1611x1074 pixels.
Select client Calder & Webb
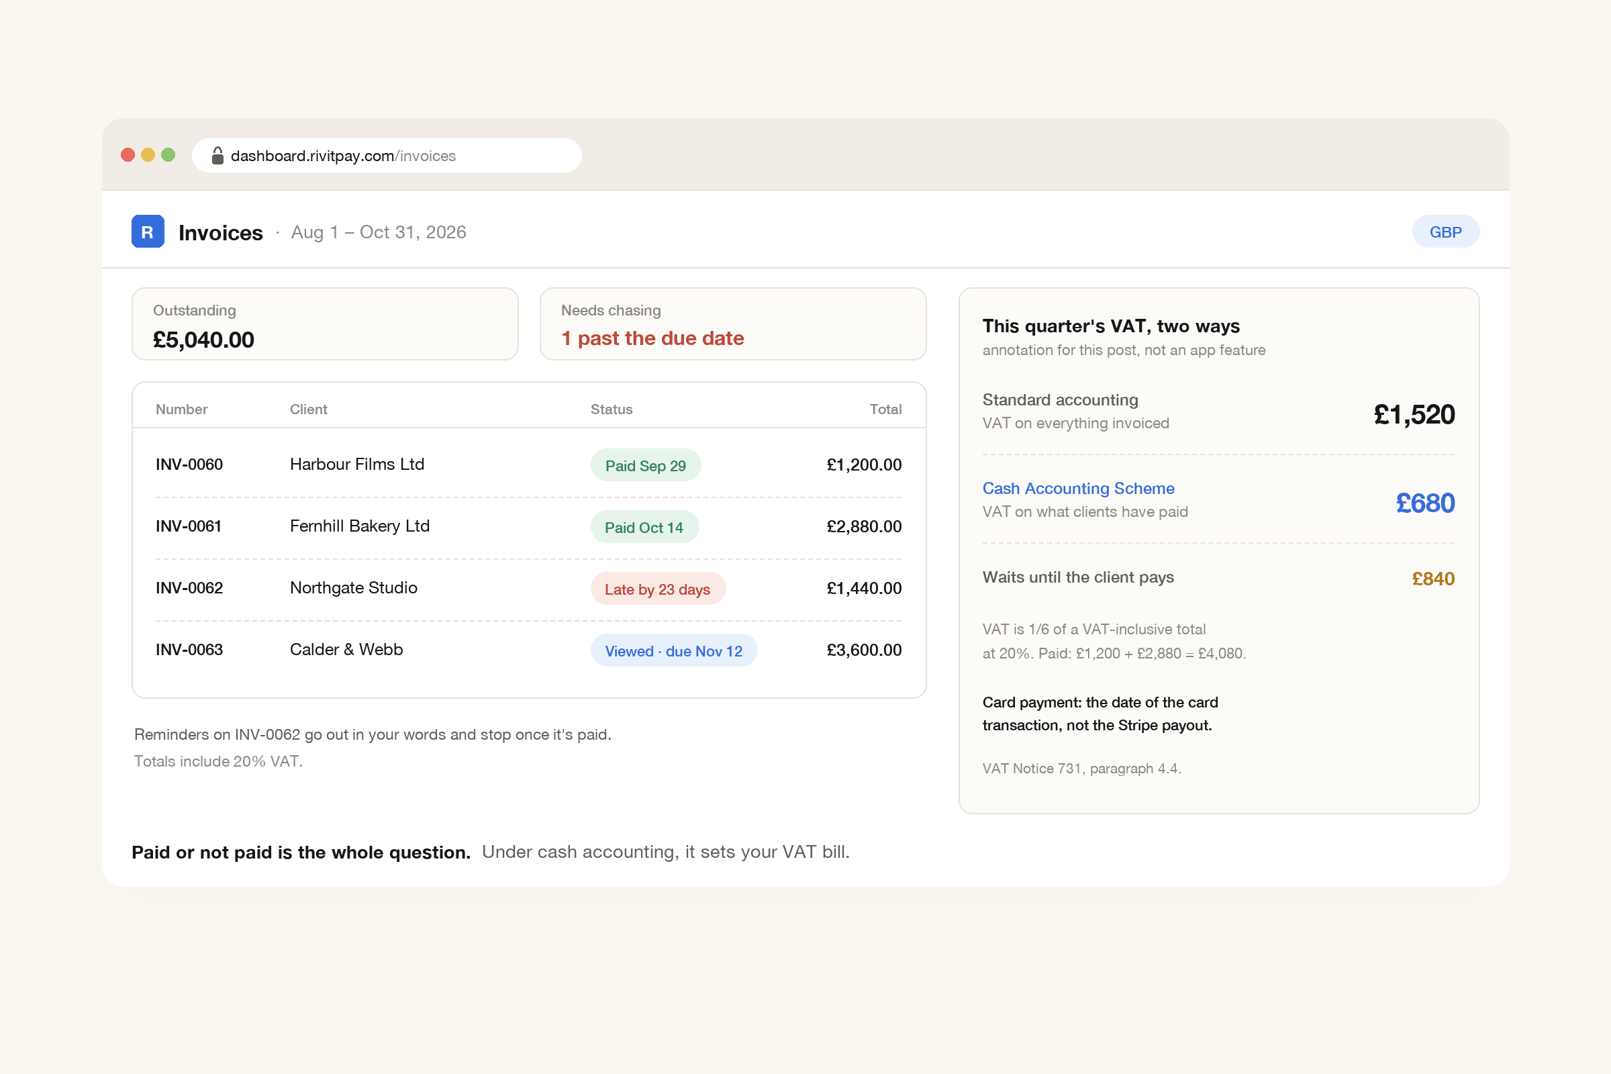point(346,649)
